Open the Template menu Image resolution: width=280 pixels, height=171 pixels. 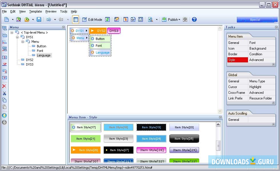point(35,11)
